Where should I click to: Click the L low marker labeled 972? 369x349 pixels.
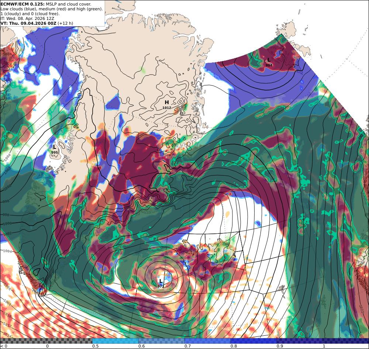tap(161, 281)
